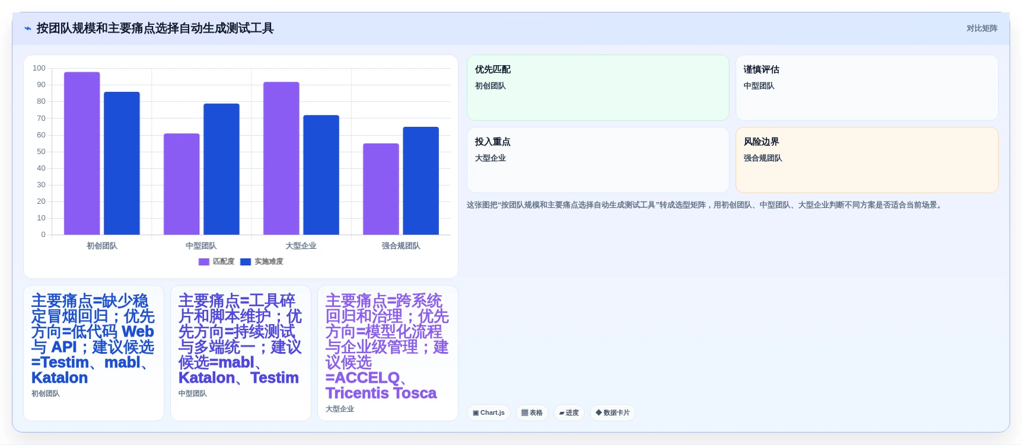Open the 风险边界 matrix card
The width and height of the screenshot is (1022, 445).
[x=867, y=160]
